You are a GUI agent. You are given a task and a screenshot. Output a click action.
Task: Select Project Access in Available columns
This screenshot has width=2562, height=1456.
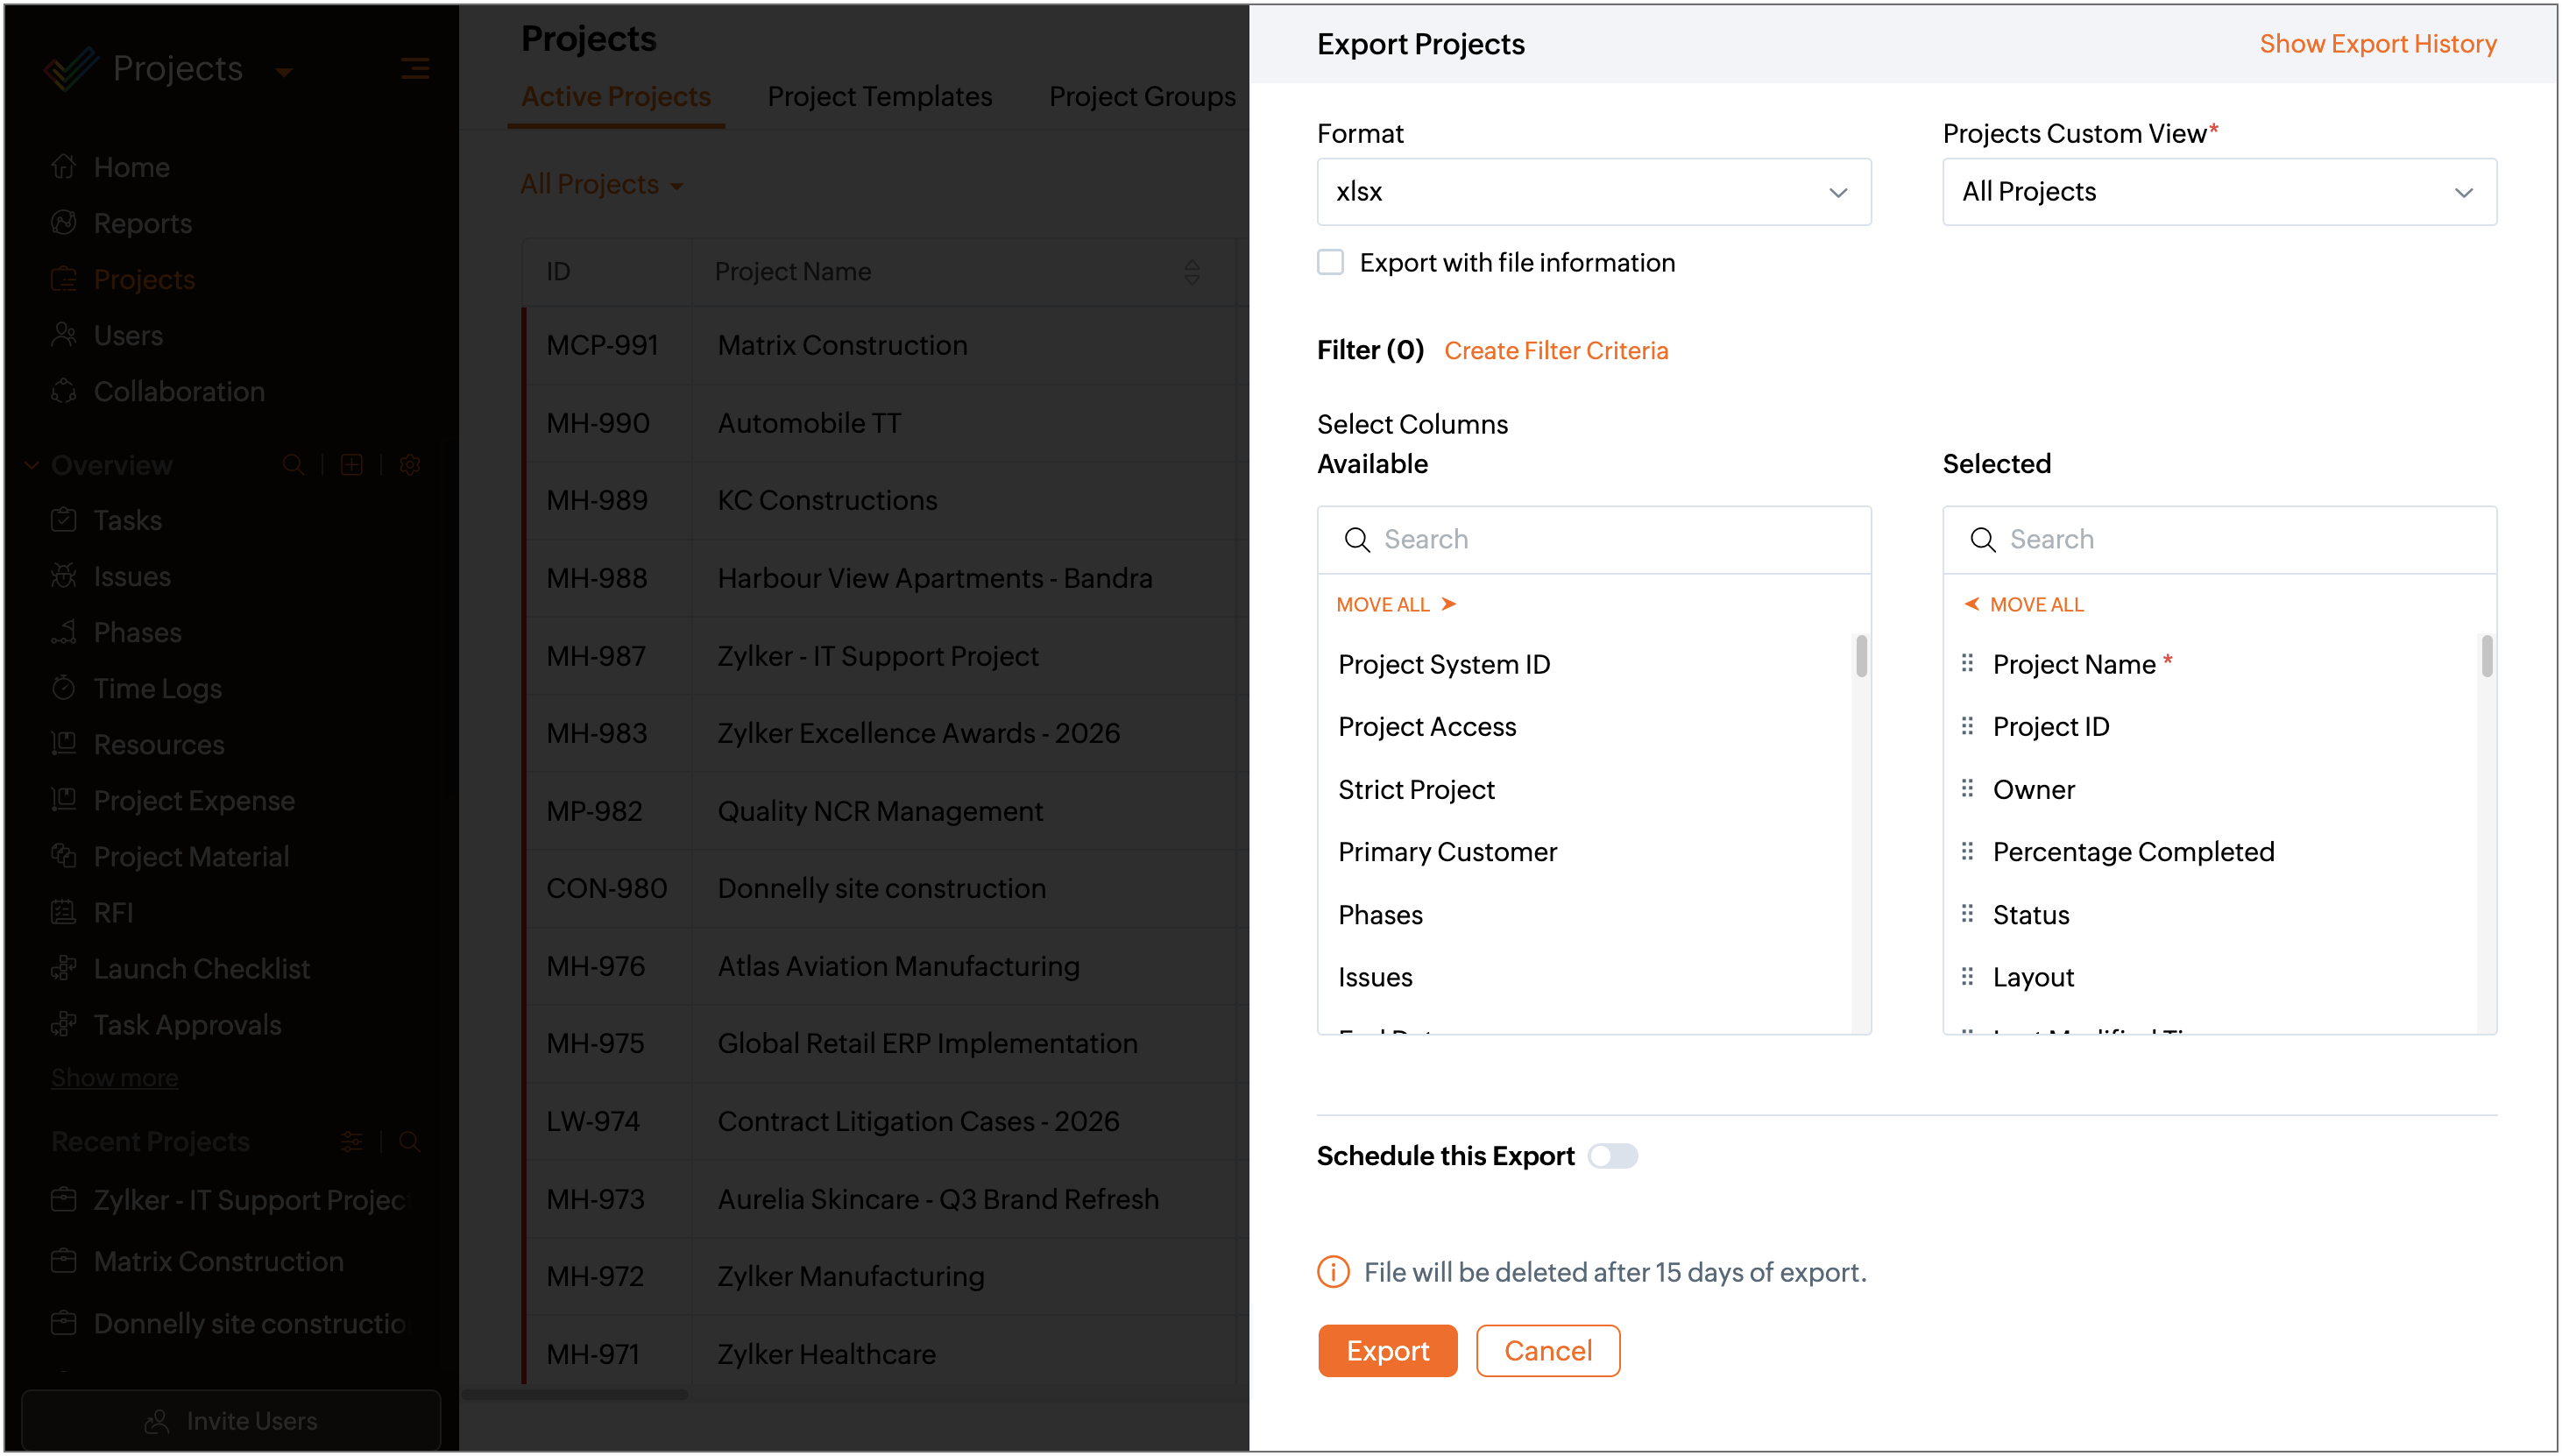[1427, 727]
